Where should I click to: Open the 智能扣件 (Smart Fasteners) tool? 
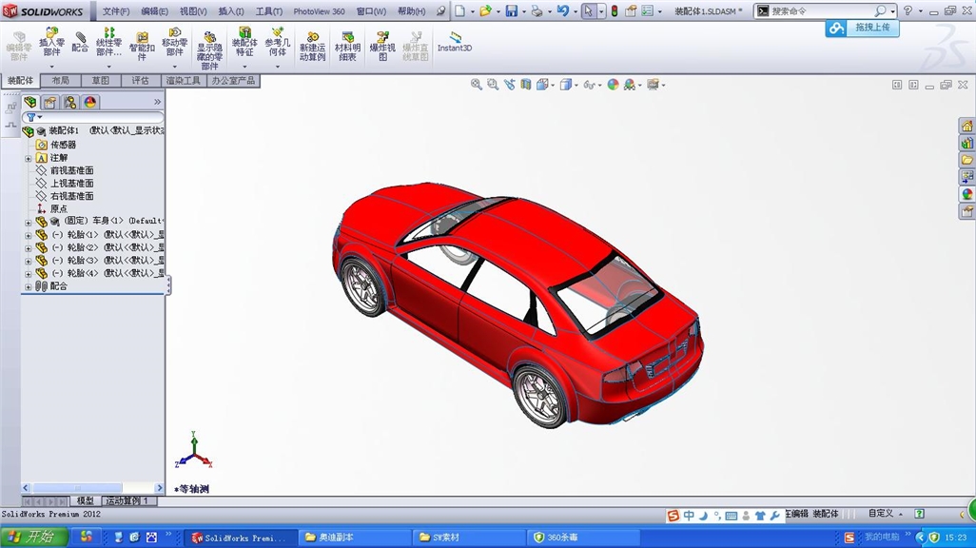142,46
